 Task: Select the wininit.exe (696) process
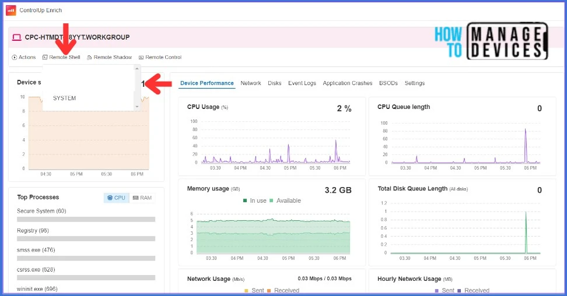(37, 289)
